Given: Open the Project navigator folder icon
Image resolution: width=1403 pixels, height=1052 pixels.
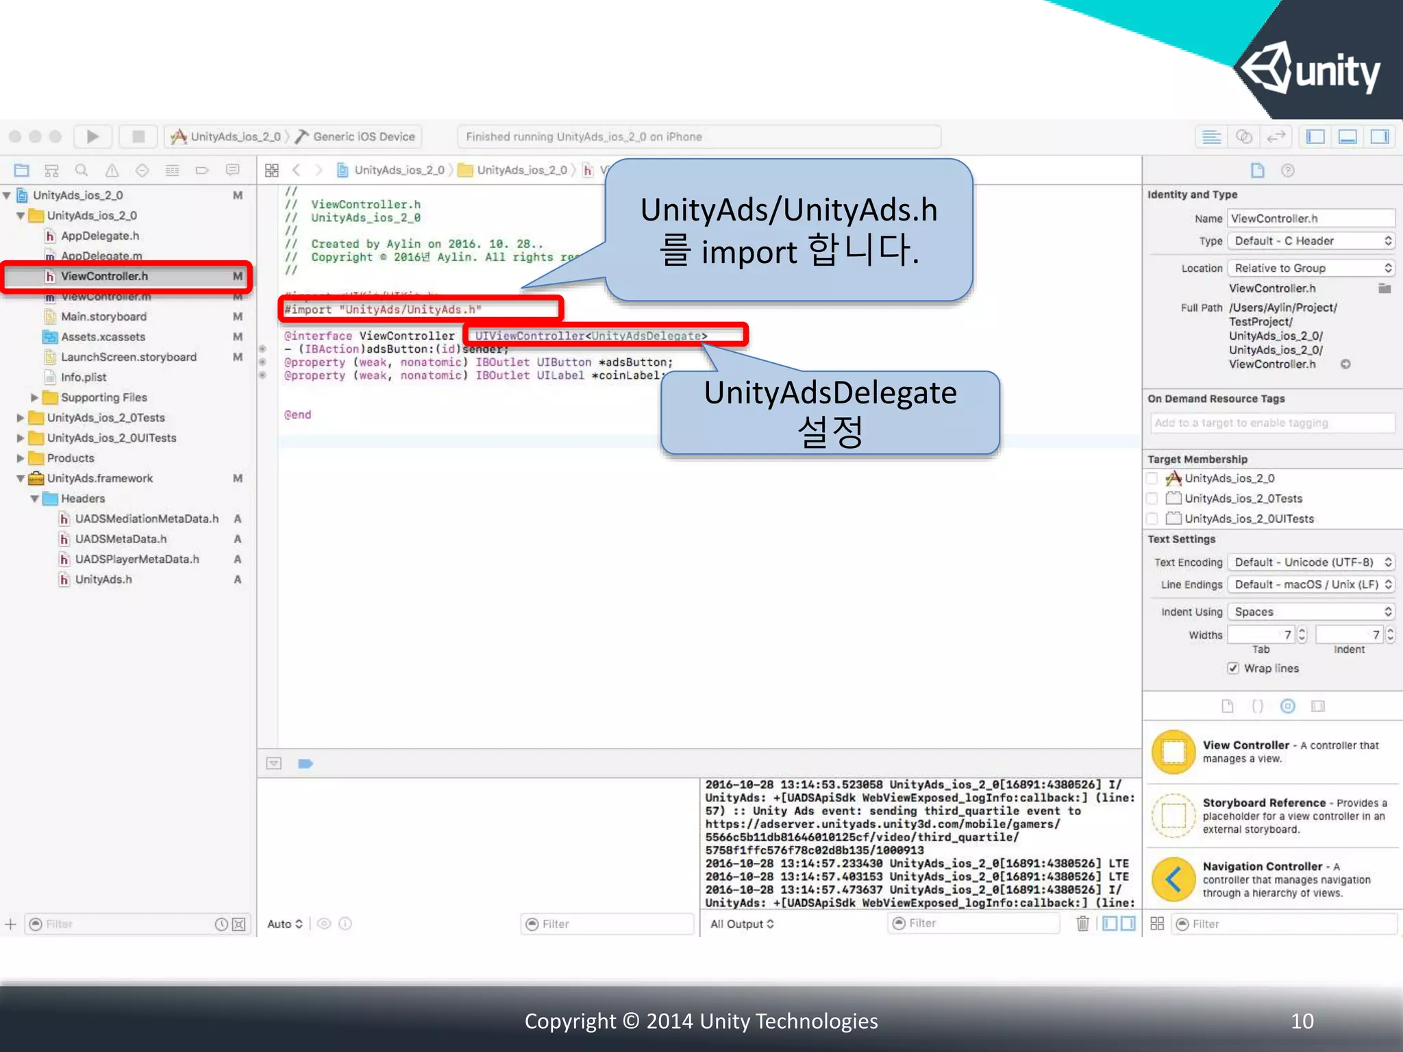Looking at the screenshot, I should [22, 170].
